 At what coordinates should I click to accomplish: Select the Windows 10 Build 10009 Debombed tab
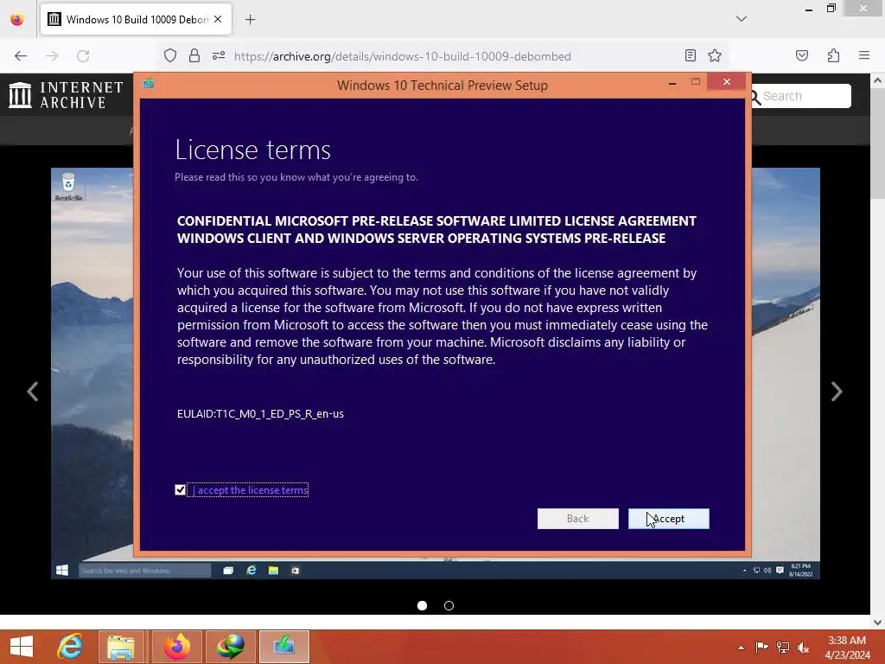pos(136,19)
